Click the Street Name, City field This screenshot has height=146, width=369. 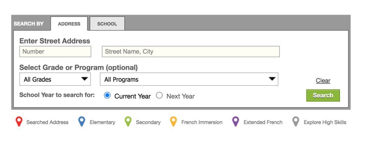pos(191,52)
